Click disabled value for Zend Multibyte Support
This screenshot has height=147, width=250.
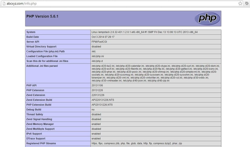[96, 129]
